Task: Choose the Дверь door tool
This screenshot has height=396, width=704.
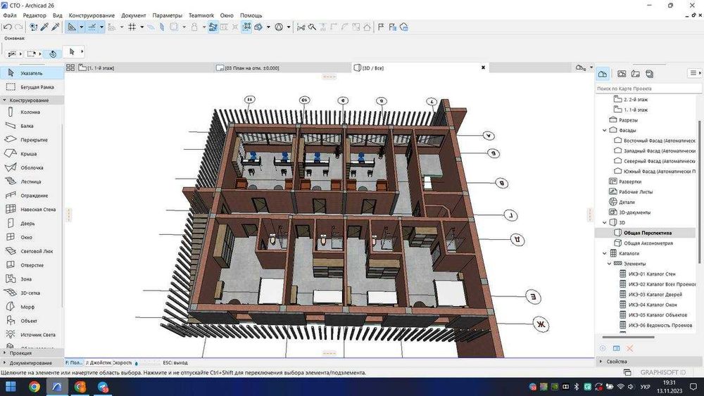Action: coord(32,224)
